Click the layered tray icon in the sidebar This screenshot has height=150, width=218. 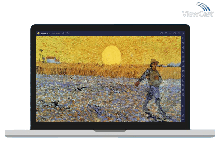click(x=183, y=66)
